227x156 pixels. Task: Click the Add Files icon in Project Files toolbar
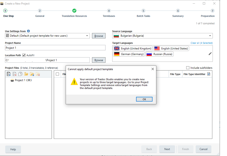[x=9, y=74]
